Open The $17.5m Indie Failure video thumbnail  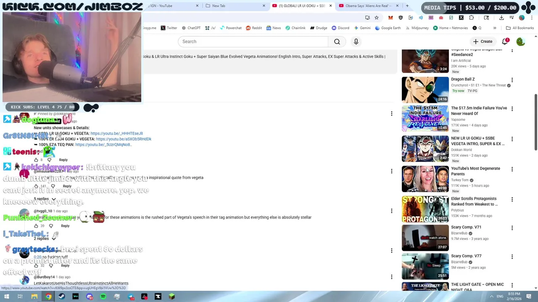pyautogui.click(x=425, y=119)
